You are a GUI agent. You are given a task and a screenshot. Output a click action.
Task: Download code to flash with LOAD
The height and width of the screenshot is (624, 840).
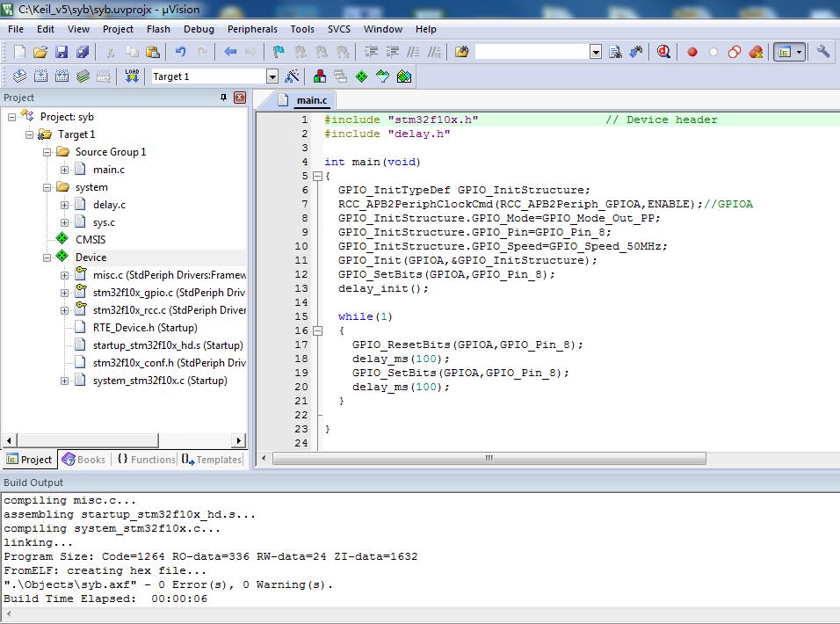point(132,76)
